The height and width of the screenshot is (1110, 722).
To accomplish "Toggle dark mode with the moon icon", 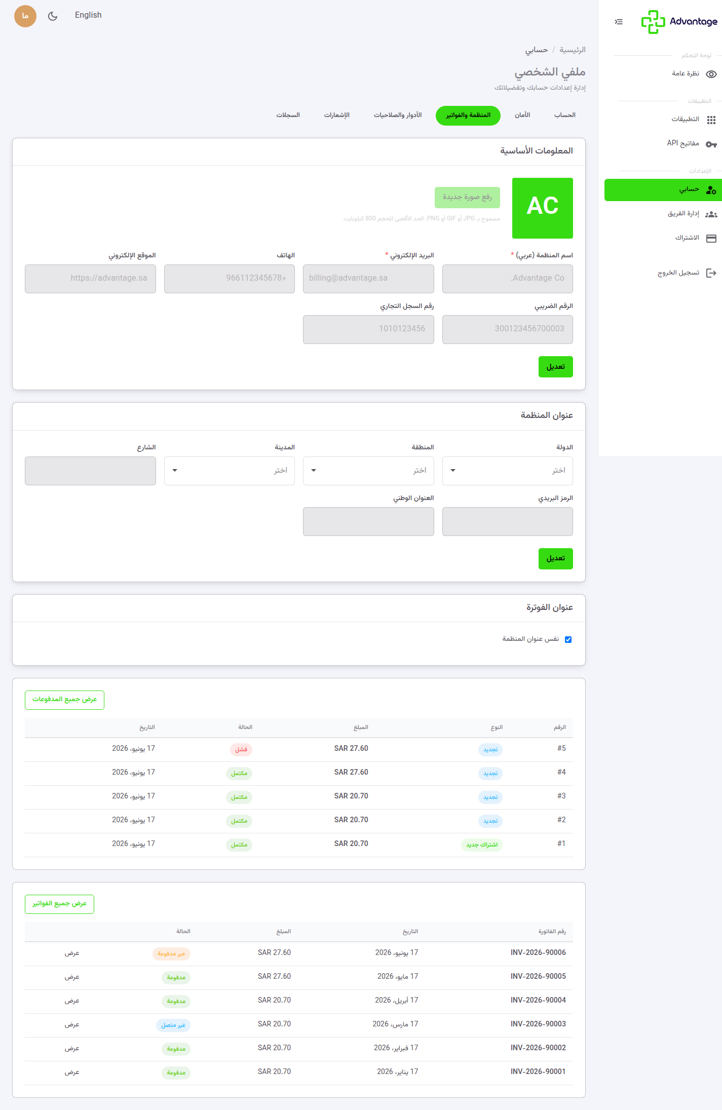I will click(x=53, y=16).
